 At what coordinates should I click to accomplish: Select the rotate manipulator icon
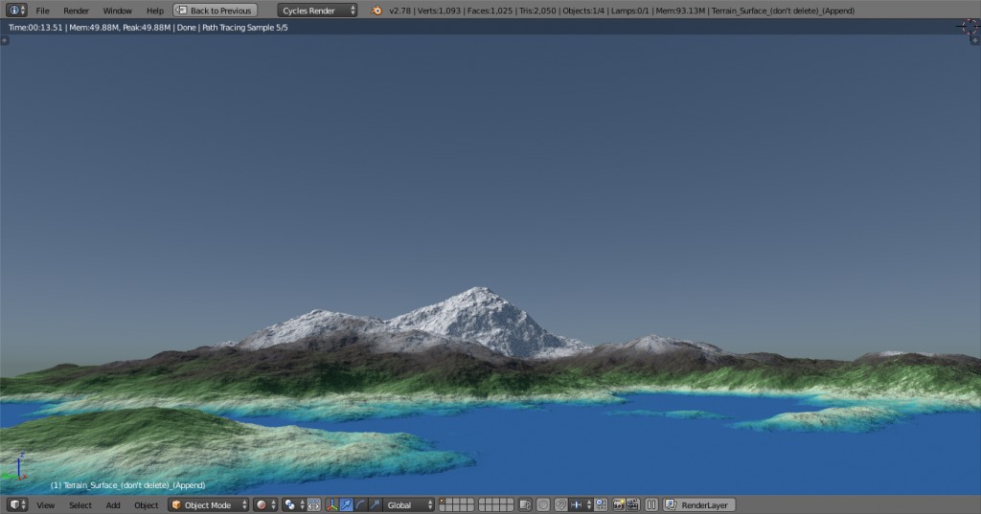tap(360, 504)
